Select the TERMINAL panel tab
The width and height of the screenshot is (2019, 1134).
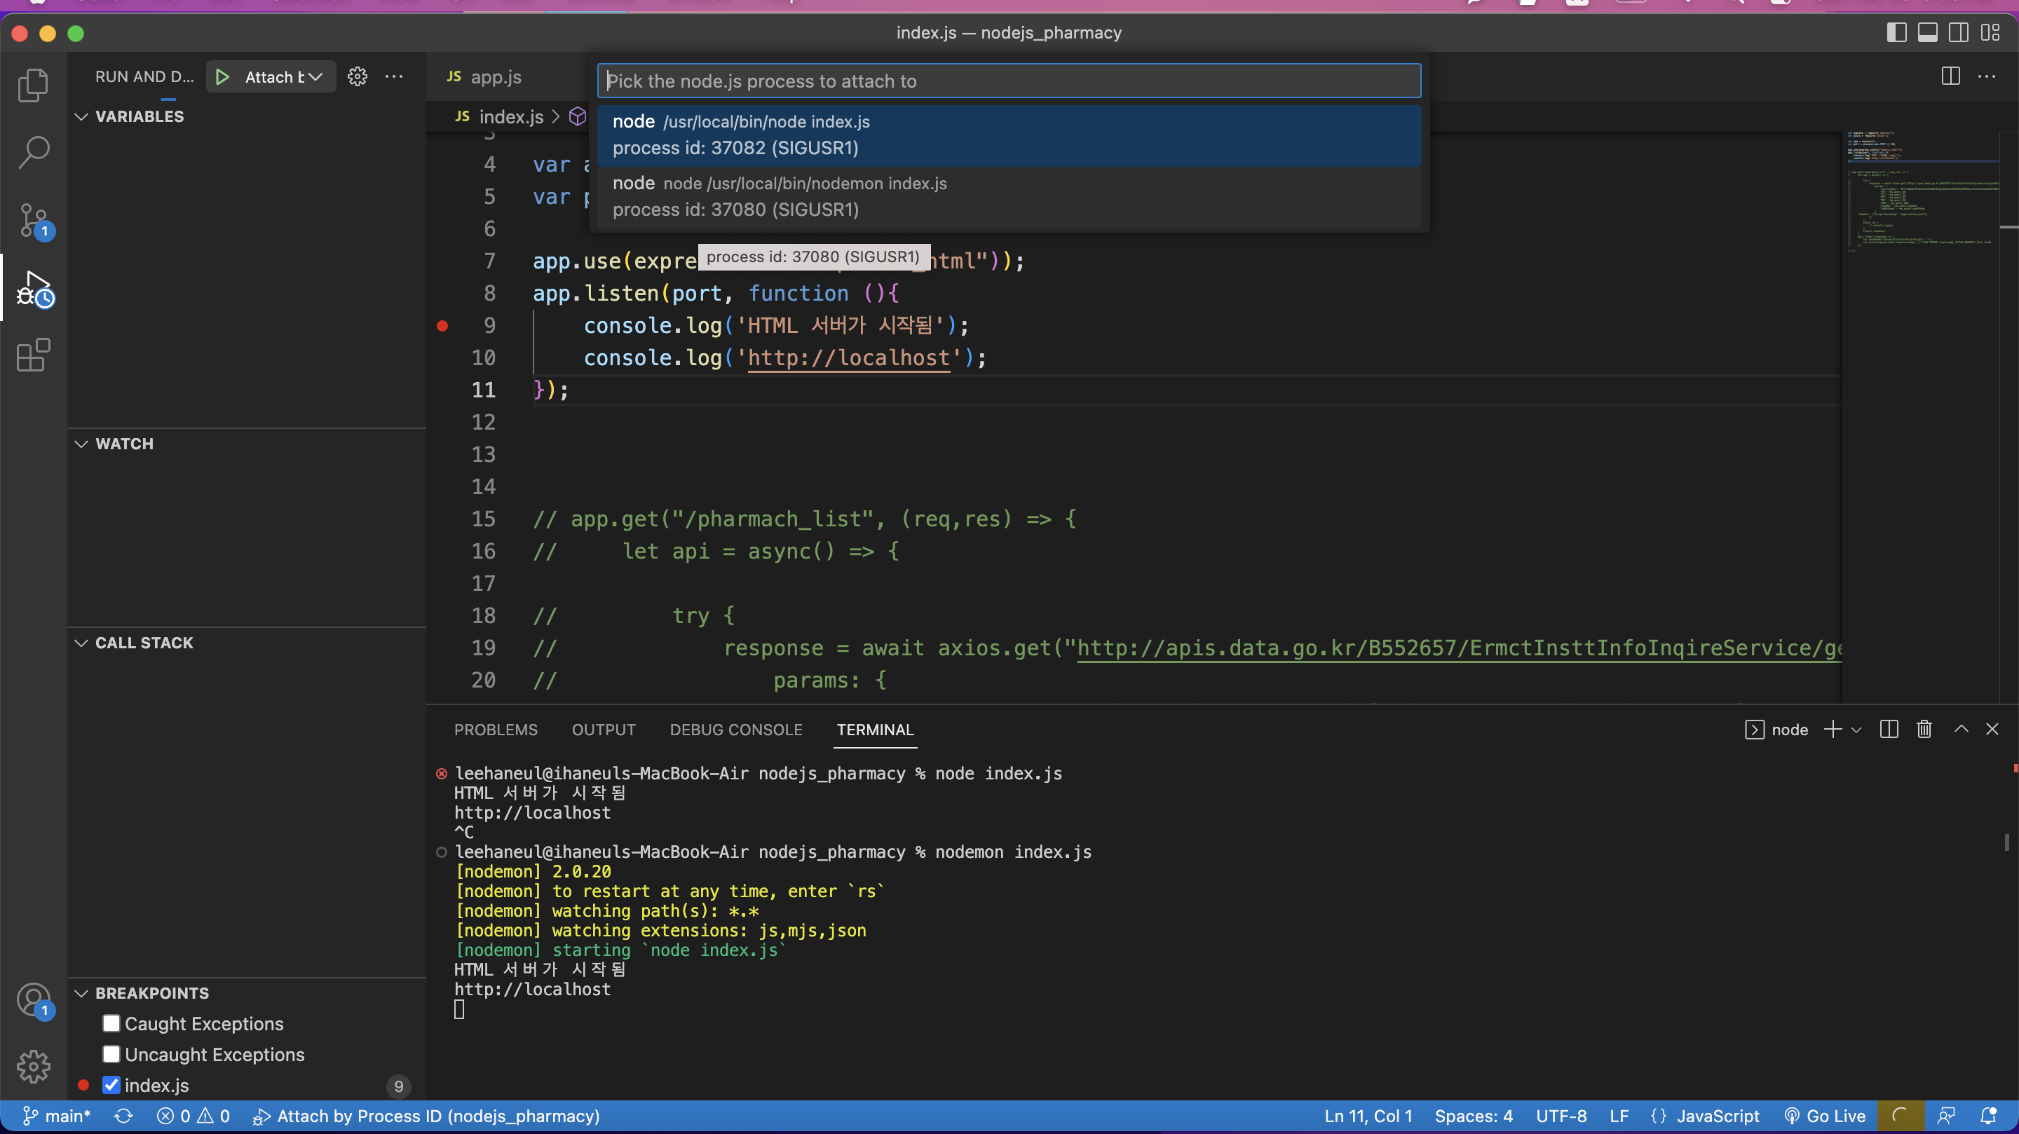coord(875,730)
